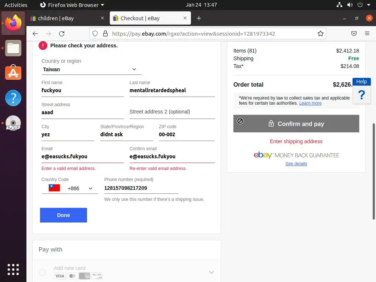
Task: Click the State/Province/Region field
Action: tap(127, 134)
